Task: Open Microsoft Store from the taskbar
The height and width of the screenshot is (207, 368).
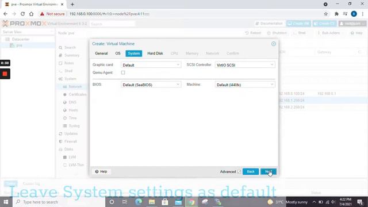Action: click(165, 202)
